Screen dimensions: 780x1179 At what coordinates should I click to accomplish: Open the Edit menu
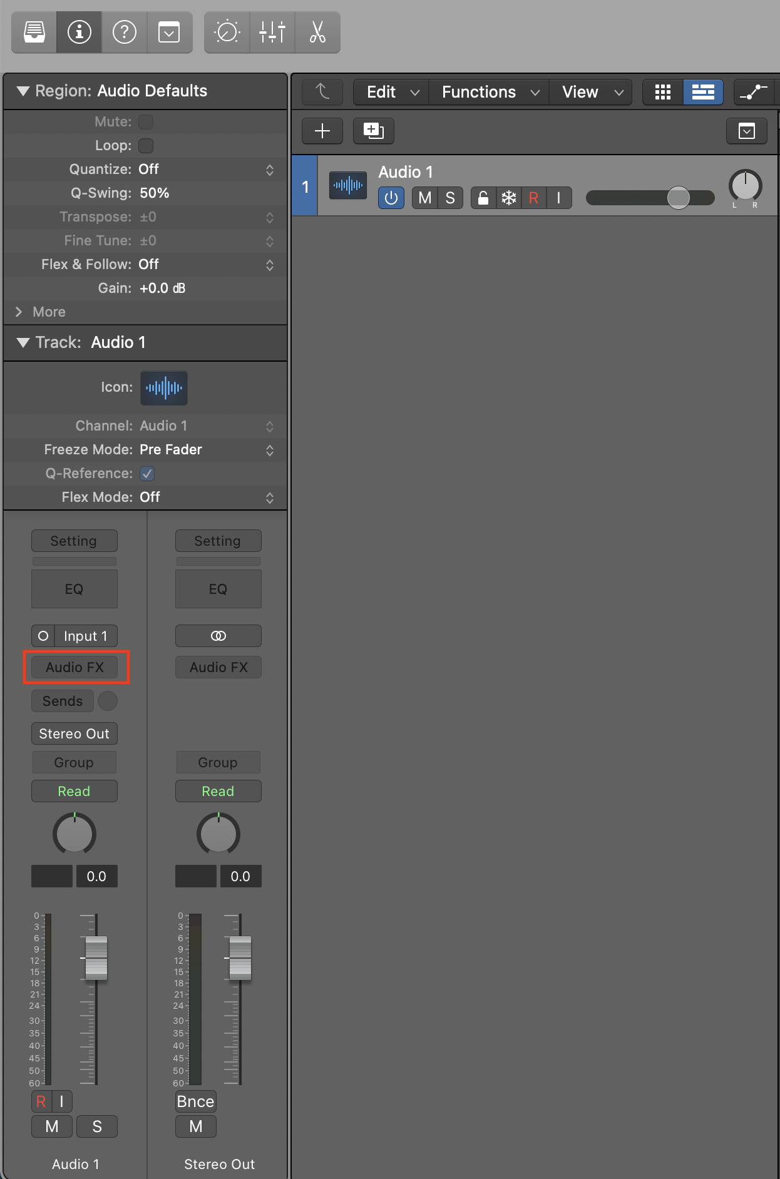pyautogui.click(x=392, y=92)
